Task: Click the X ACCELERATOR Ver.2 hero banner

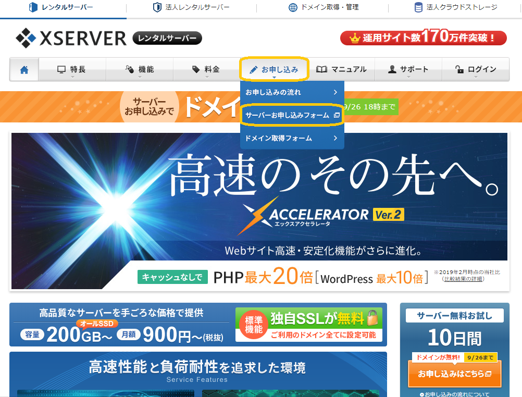Action: click(259, 211)
